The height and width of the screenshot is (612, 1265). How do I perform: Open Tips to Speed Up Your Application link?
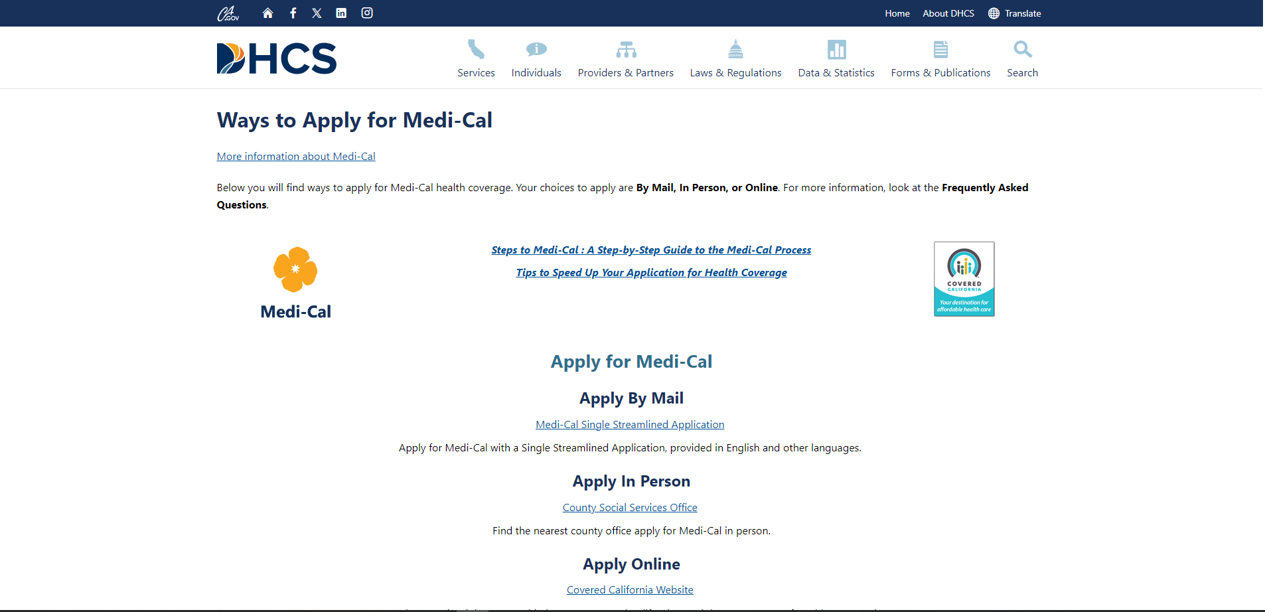pos(652,273)
